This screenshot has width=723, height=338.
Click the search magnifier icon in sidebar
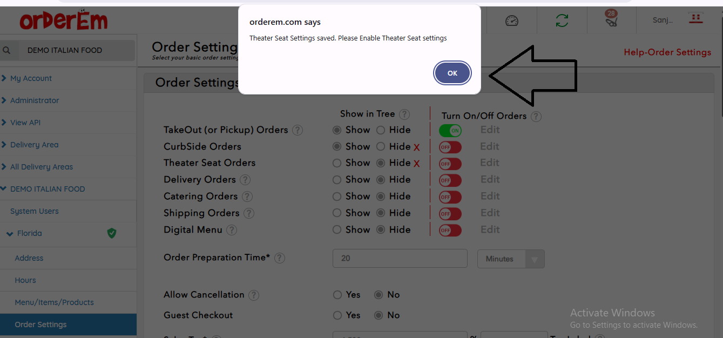7,50
